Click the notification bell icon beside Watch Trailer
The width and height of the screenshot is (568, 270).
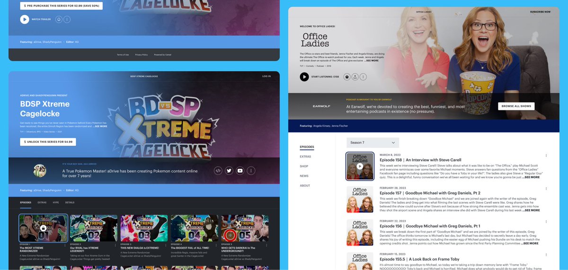pos(59,19)
